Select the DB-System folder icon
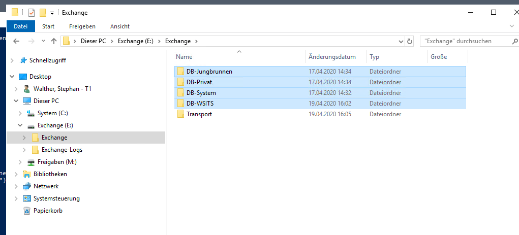This screenshot has width=519, height=235. point(180,93)
